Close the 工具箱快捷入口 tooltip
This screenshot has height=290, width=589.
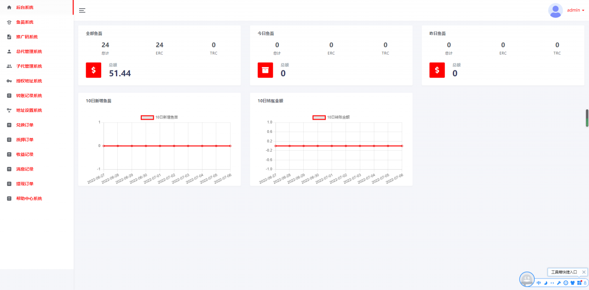click(584, 272)
